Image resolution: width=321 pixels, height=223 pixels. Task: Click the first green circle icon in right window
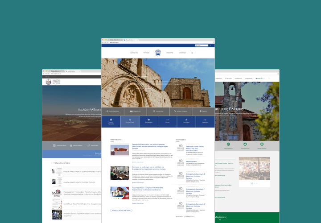click(228, 144)
